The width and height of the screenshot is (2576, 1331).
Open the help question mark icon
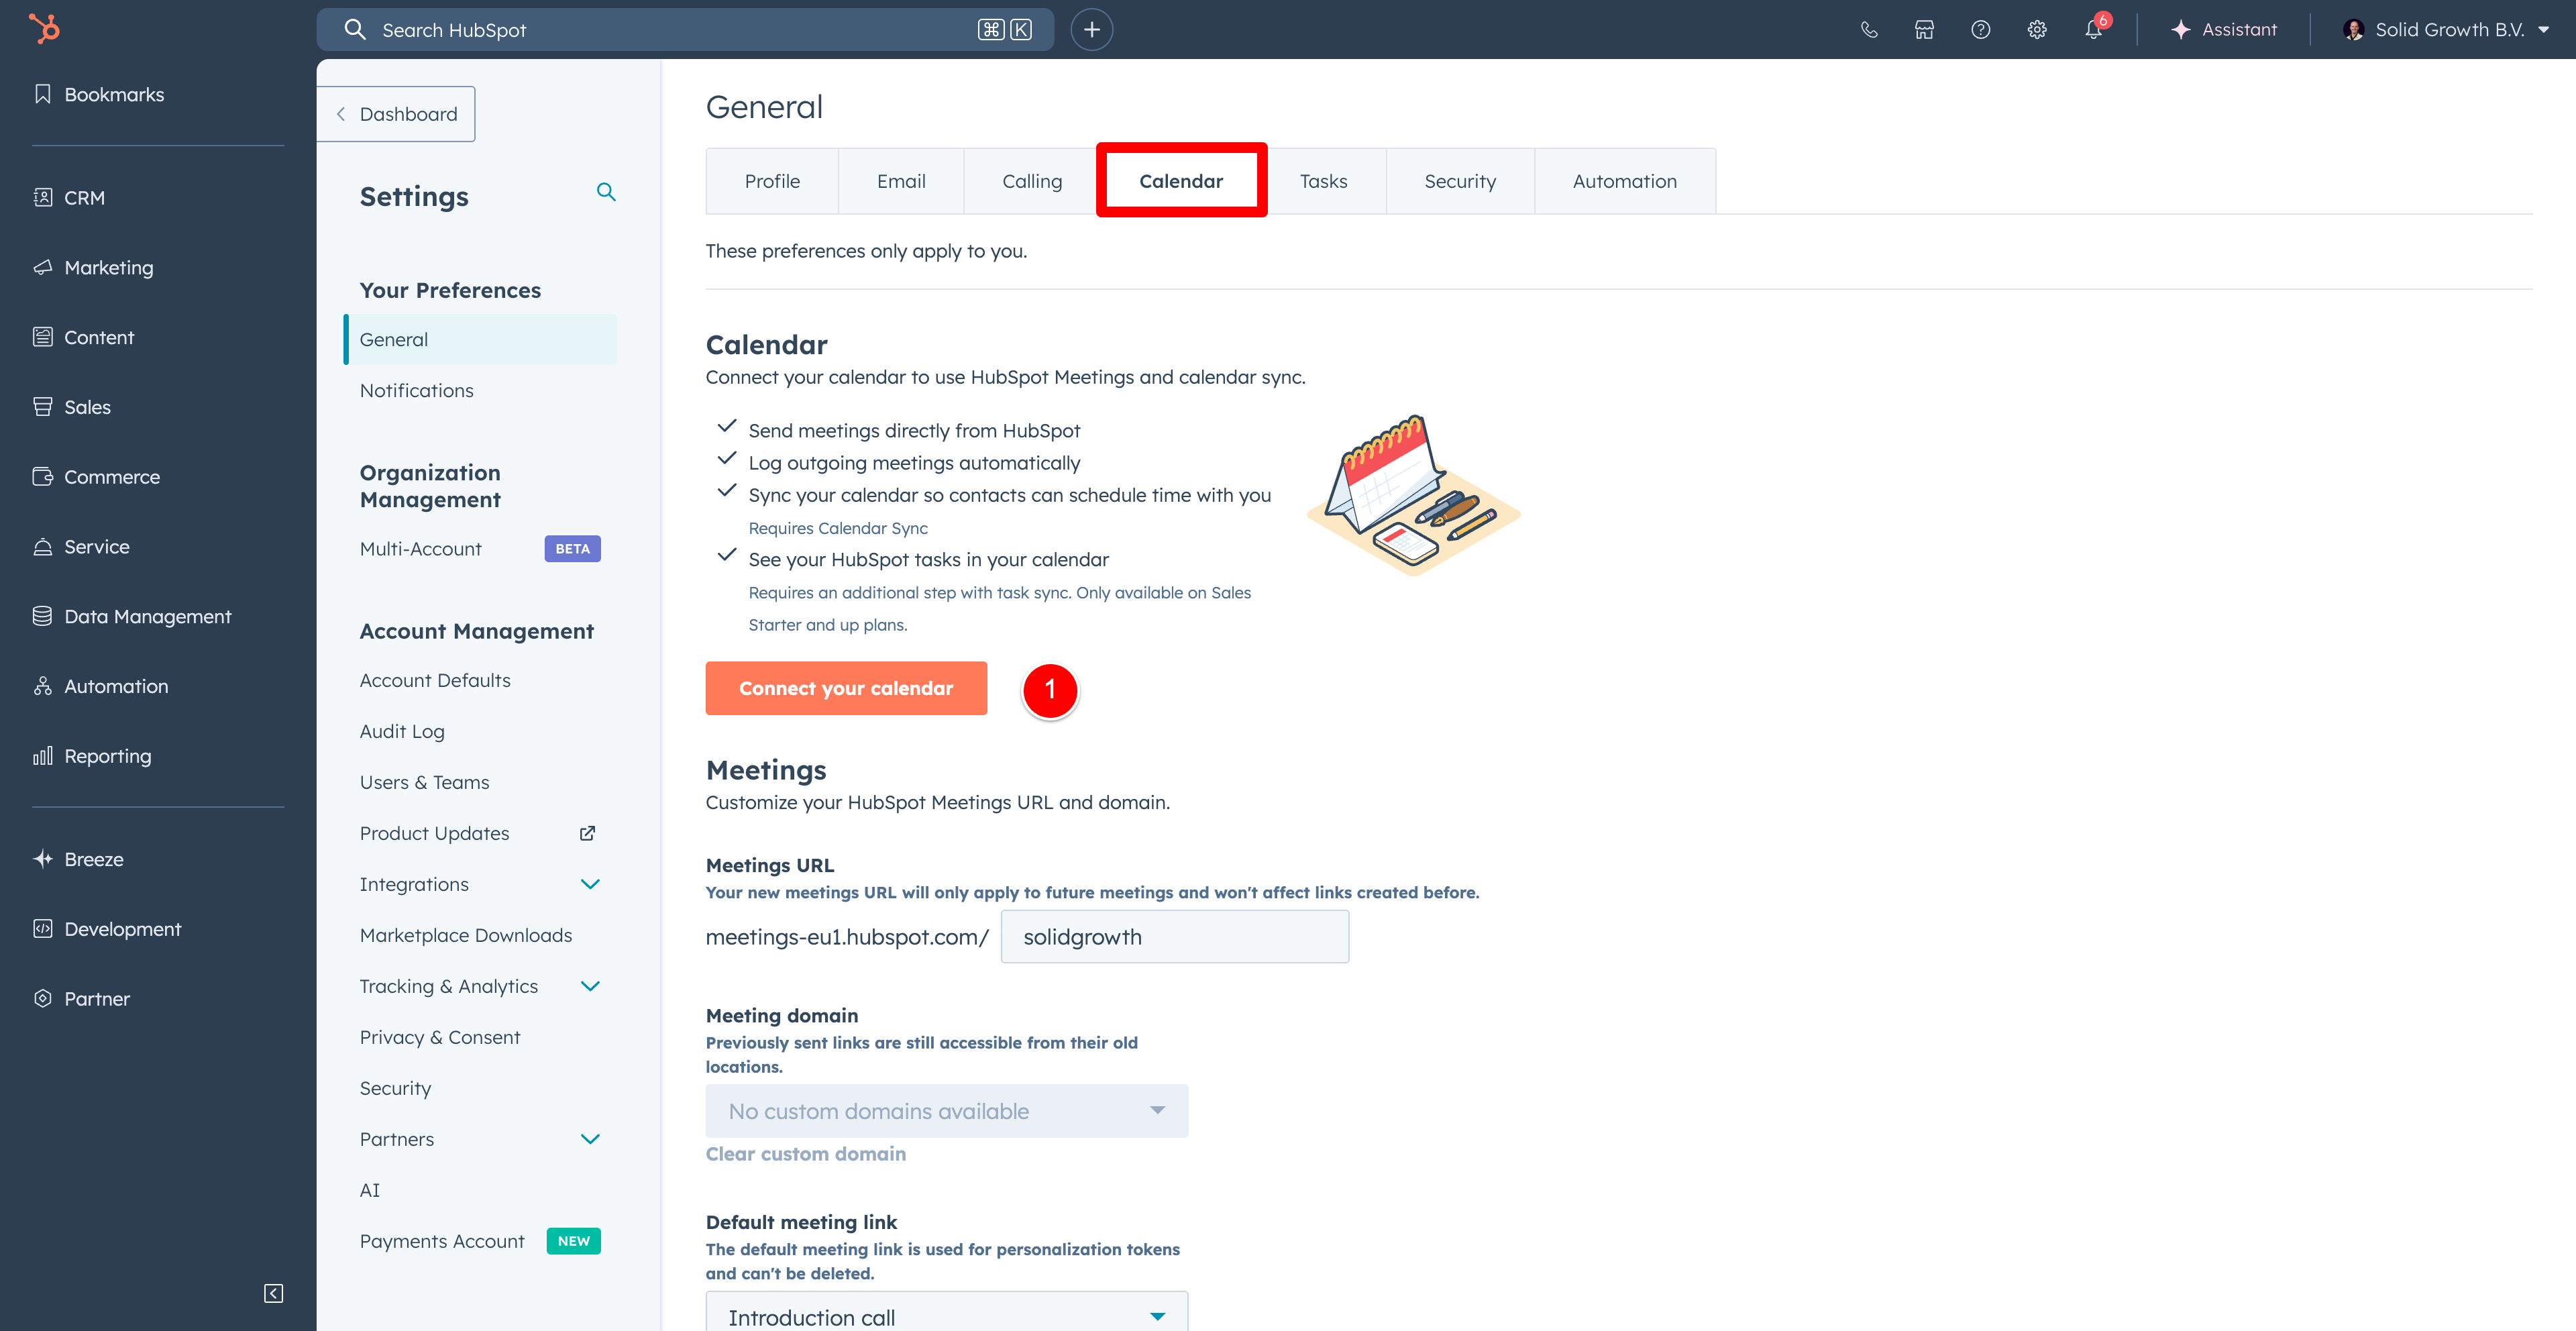point(1980,30)
